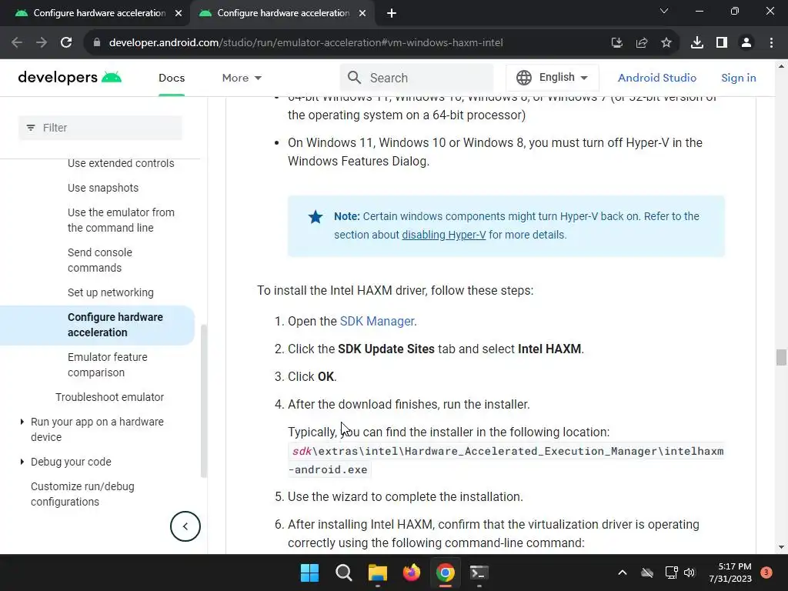The height and width of the screenshot is (591, 788).
Task: Click the Android developers logo
Action: click(69, 78)
